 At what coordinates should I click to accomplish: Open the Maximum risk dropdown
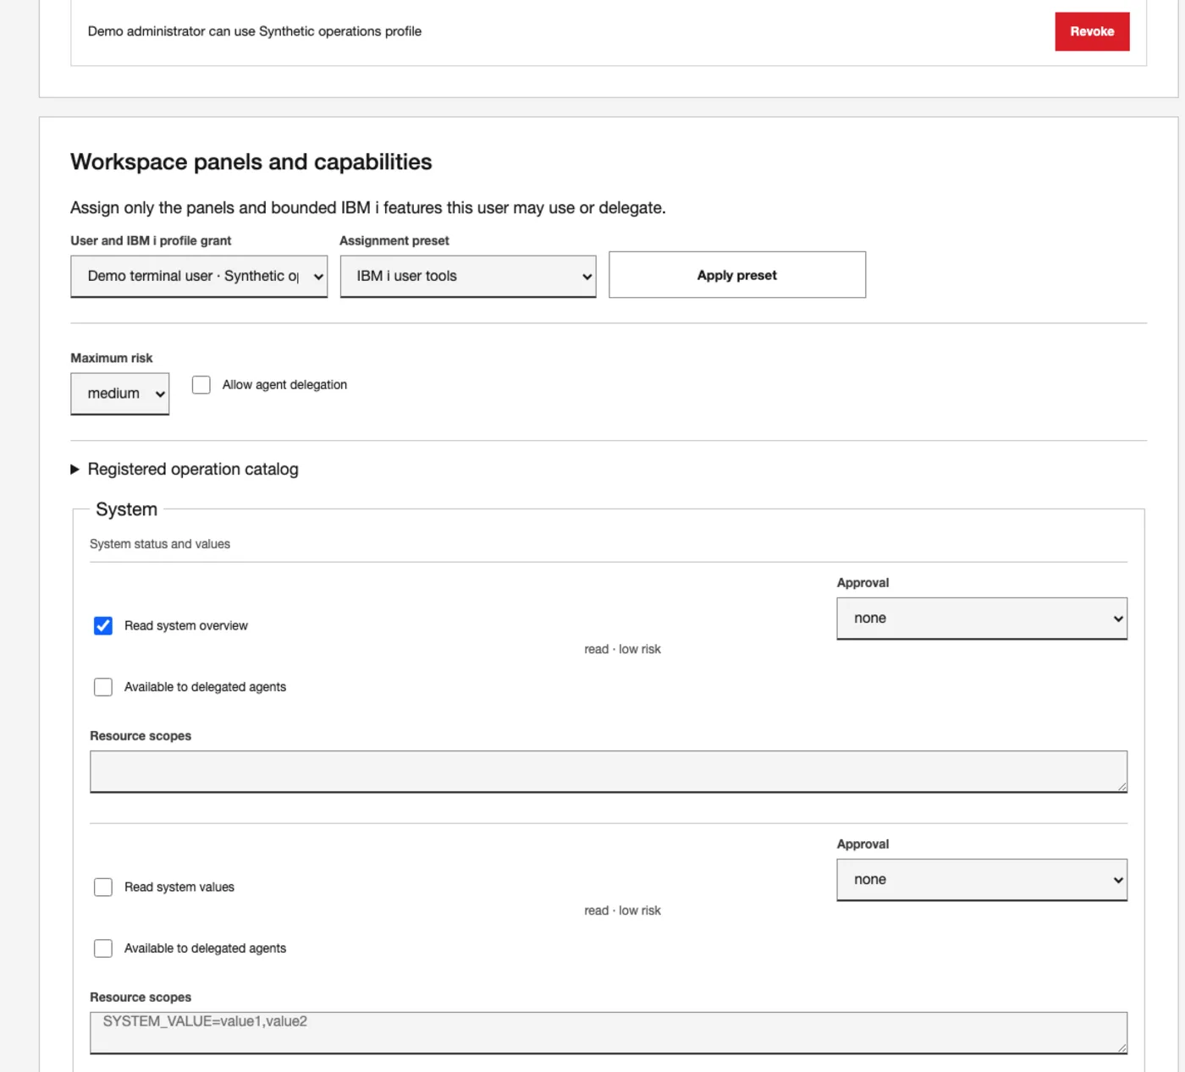(119, 393)
